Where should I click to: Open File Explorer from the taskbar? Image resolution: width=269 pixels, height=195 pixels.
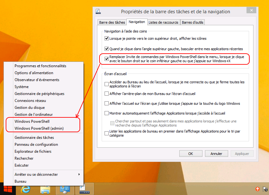[x=45, y=189]
